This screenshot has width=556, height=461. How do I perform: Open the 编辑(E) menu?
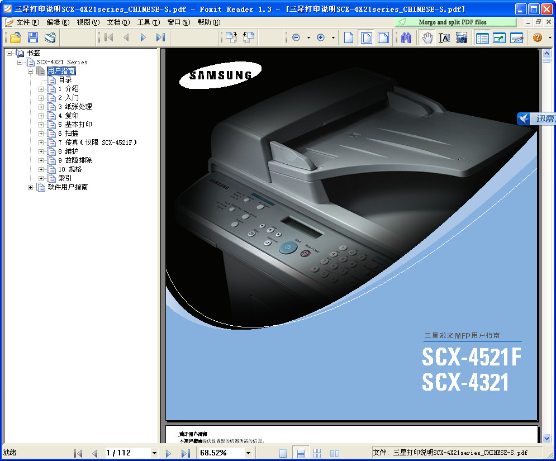point(58,22)
